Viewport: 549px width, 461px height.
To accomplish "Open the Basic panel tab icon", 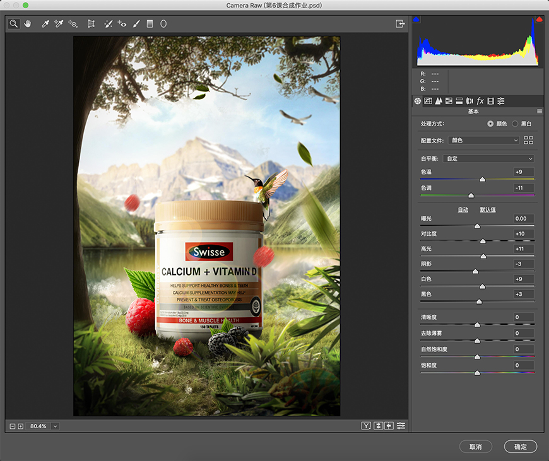I will 417,101.
